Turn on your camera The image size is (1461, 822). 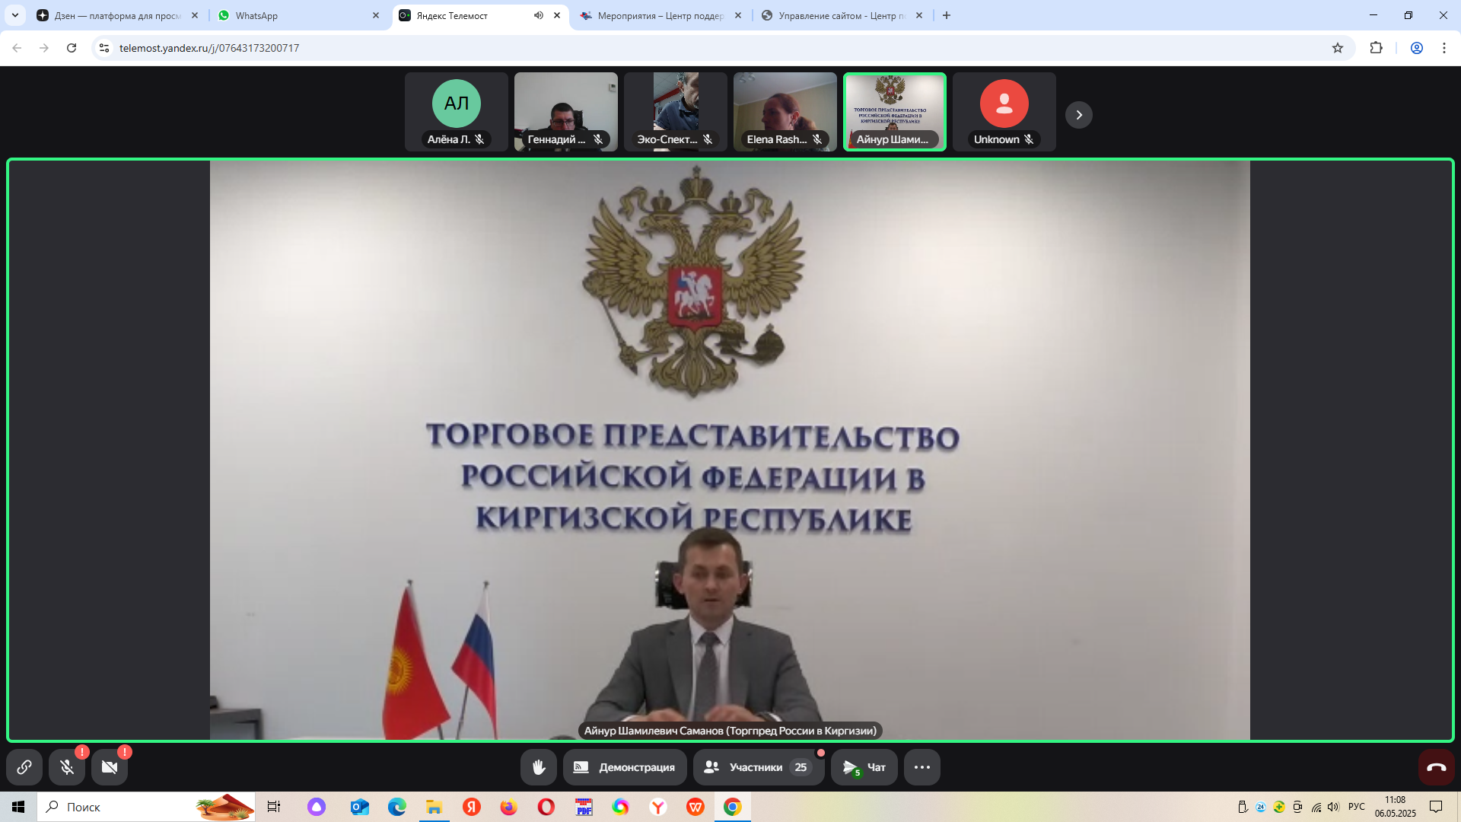110,767
